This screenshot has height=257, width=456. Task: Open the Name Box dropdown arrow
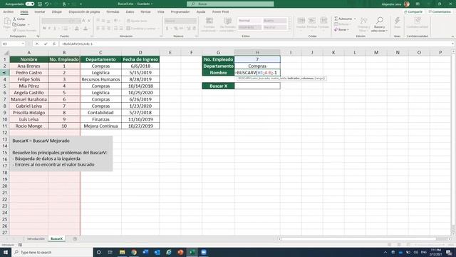click(23, 44)
